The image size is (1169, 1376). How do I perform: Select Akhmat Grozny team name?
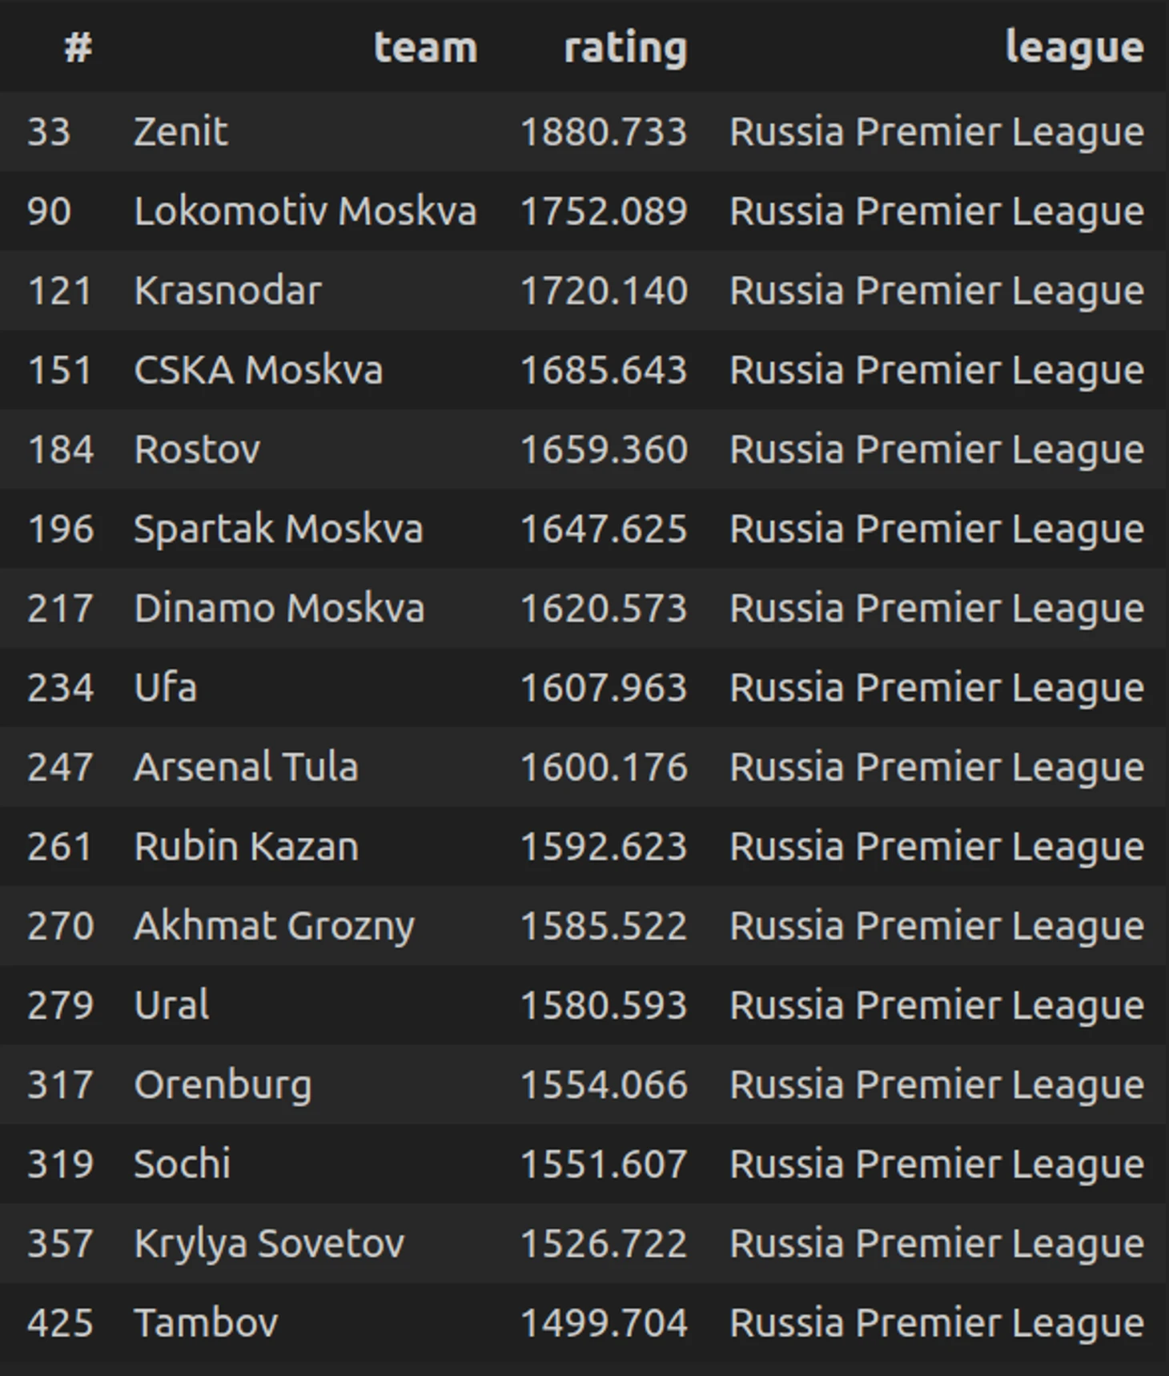coord(274,926)
